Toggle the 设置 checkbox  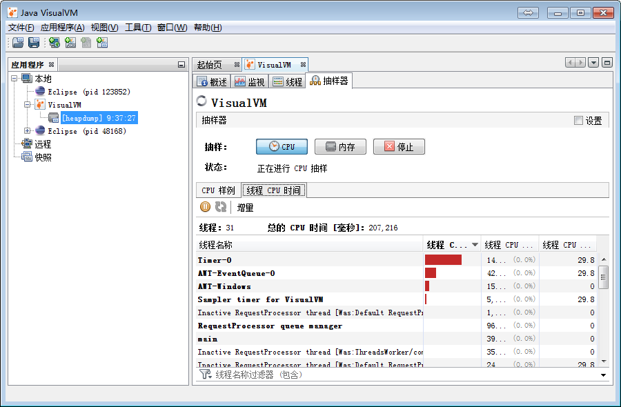pyautogui.click(x=578, y=120)
